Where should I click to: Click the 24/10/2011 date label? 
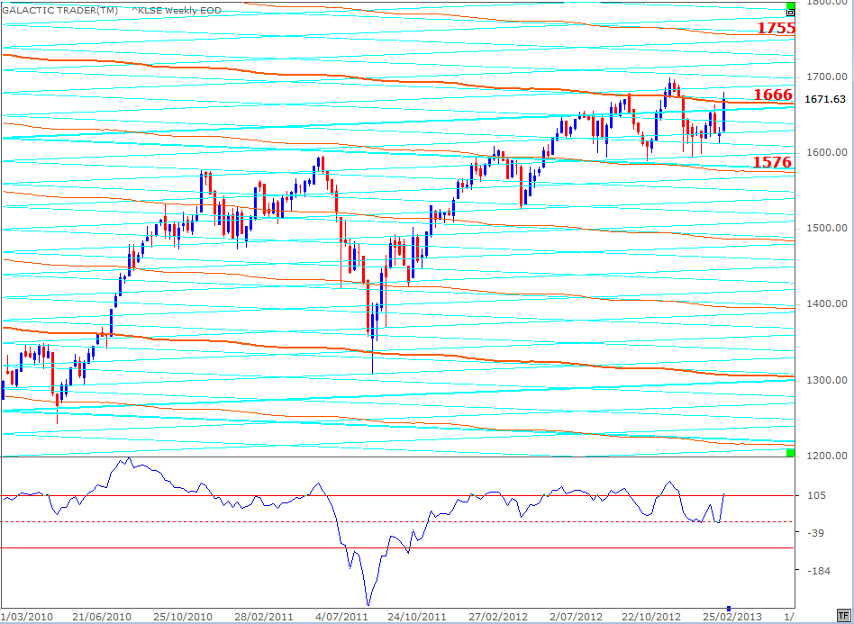pyautogui.click(x=417, y=617)
